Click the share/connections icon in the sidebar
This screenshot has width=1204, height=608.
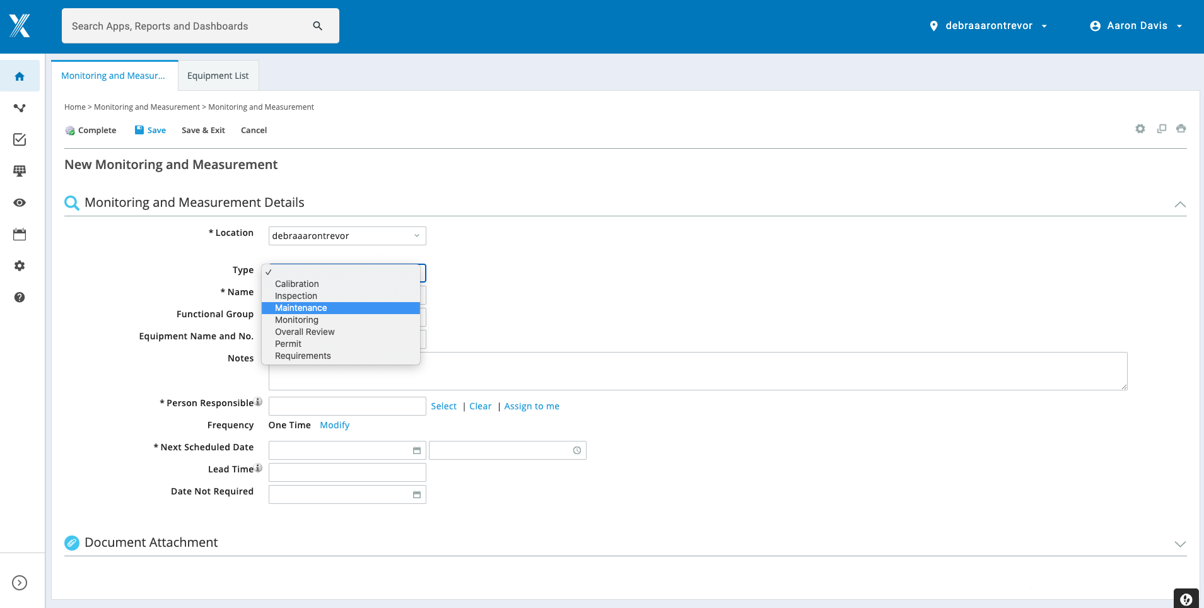20,107
